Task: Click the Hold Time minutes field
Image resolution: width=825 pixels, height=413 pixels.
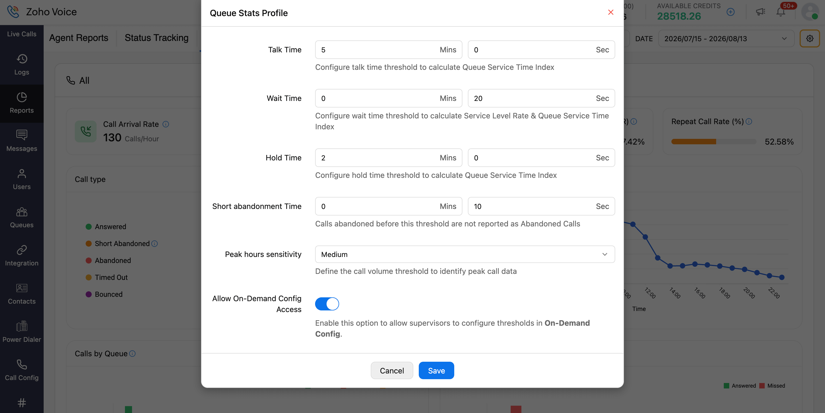Action: click(x=388, y=157)
